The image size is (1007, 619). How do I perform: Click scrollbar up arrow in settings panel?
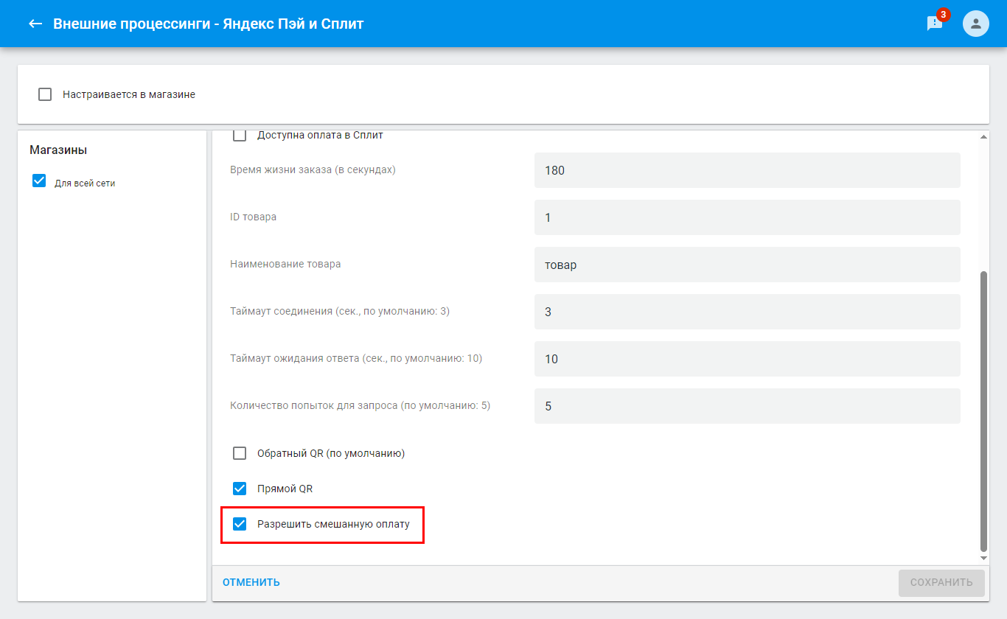click(983, 137)
